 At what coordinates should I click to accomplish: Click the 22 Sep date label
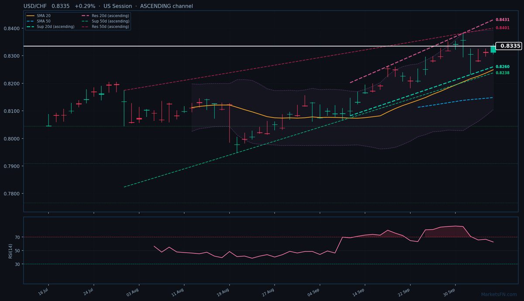(404, 291)
